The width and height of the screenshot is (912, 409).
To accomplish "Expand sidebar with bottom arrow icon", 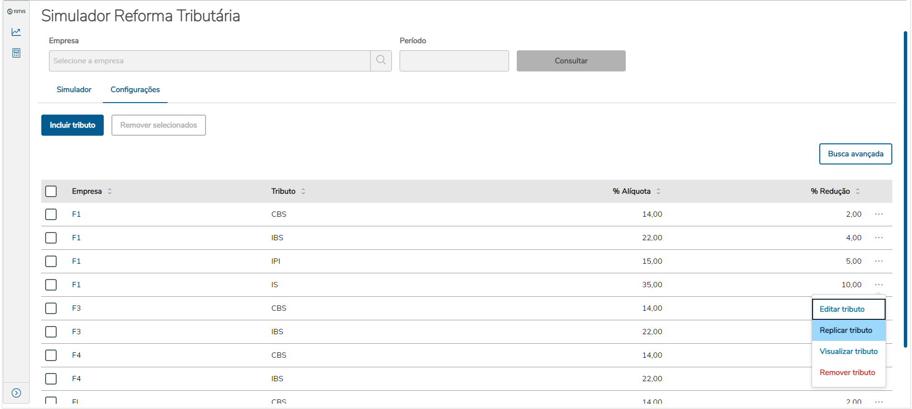I will [16, 393].
